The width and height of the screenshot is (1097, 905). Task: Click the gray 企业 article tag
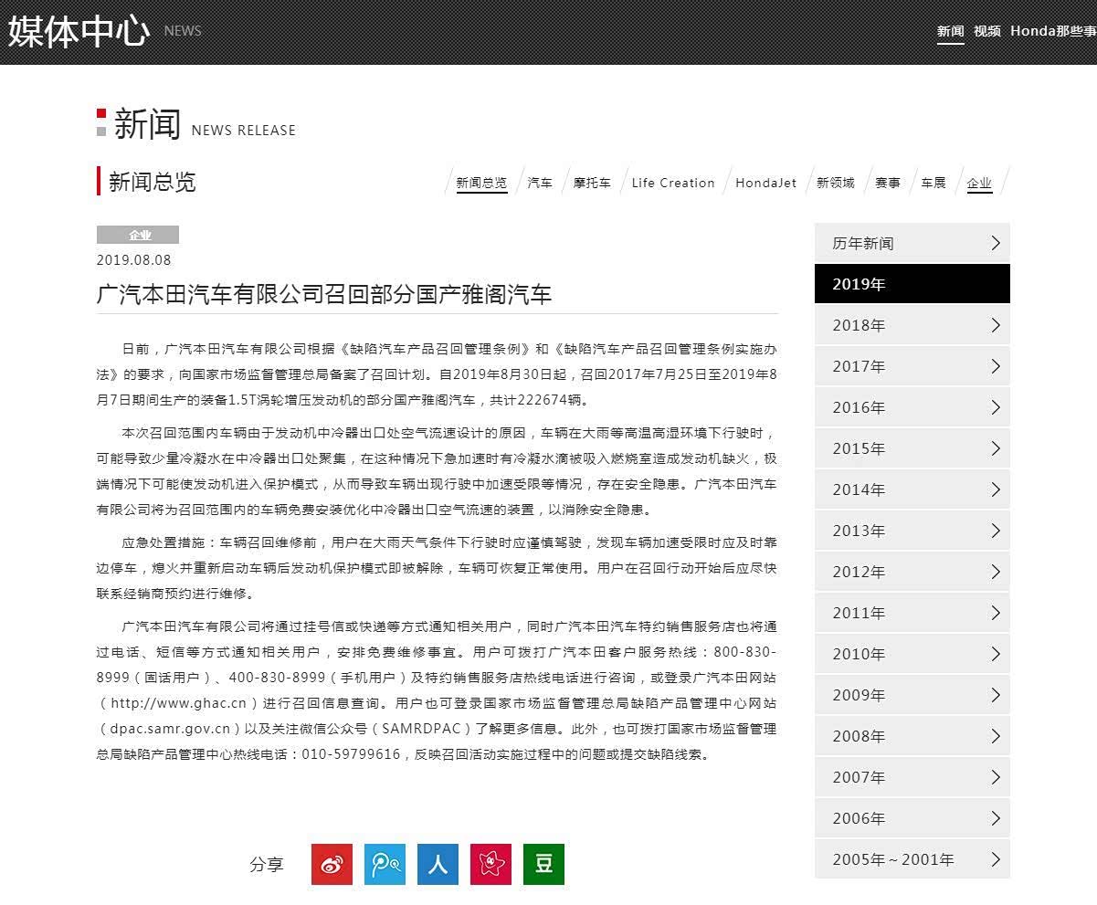[x=138, y=235]
